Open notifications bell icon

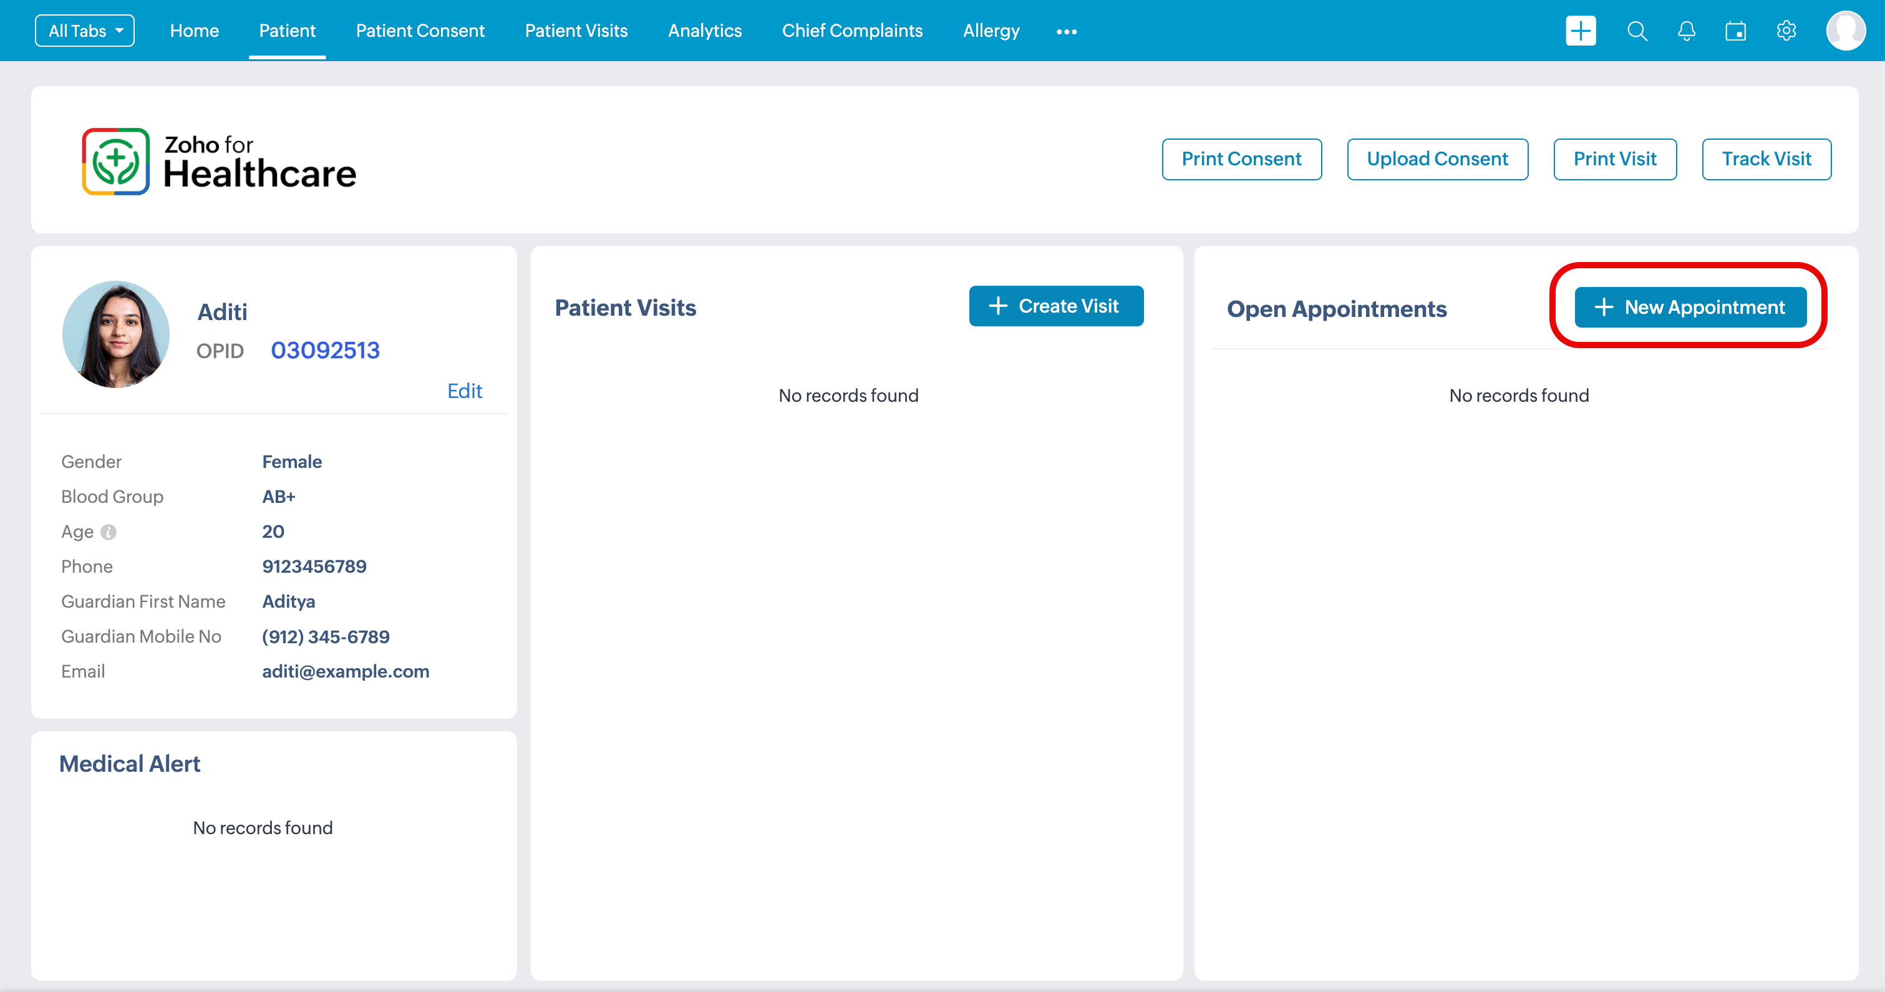(1687, 31)
